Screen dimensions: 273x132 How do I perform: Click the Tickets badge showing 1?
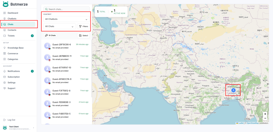32,36
